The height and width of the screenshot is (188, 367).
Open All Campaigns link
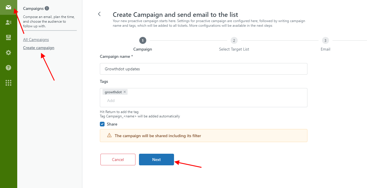pos(36,40)
